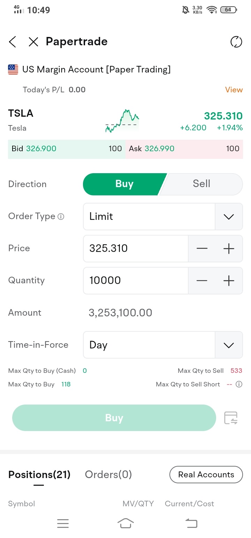251x538 pixels.
Task: Increase Price with plus button
Action: click(x=229, y=248)
